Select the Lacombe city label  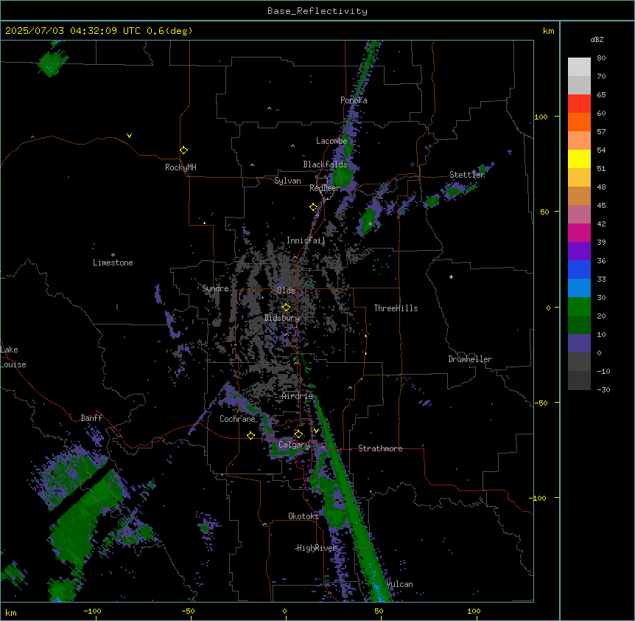[x=331, y=141]
